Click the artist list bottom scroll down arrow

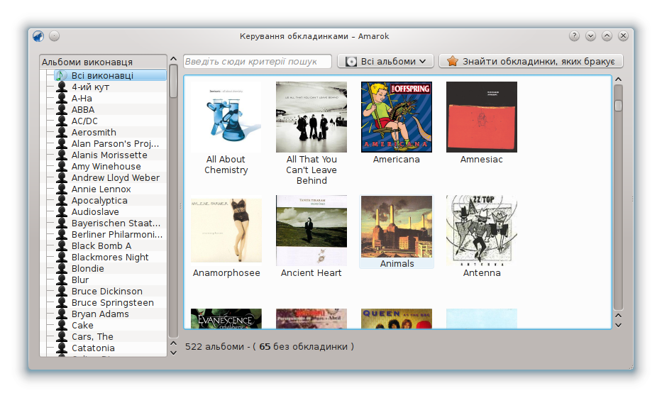[x=173, y=353]
